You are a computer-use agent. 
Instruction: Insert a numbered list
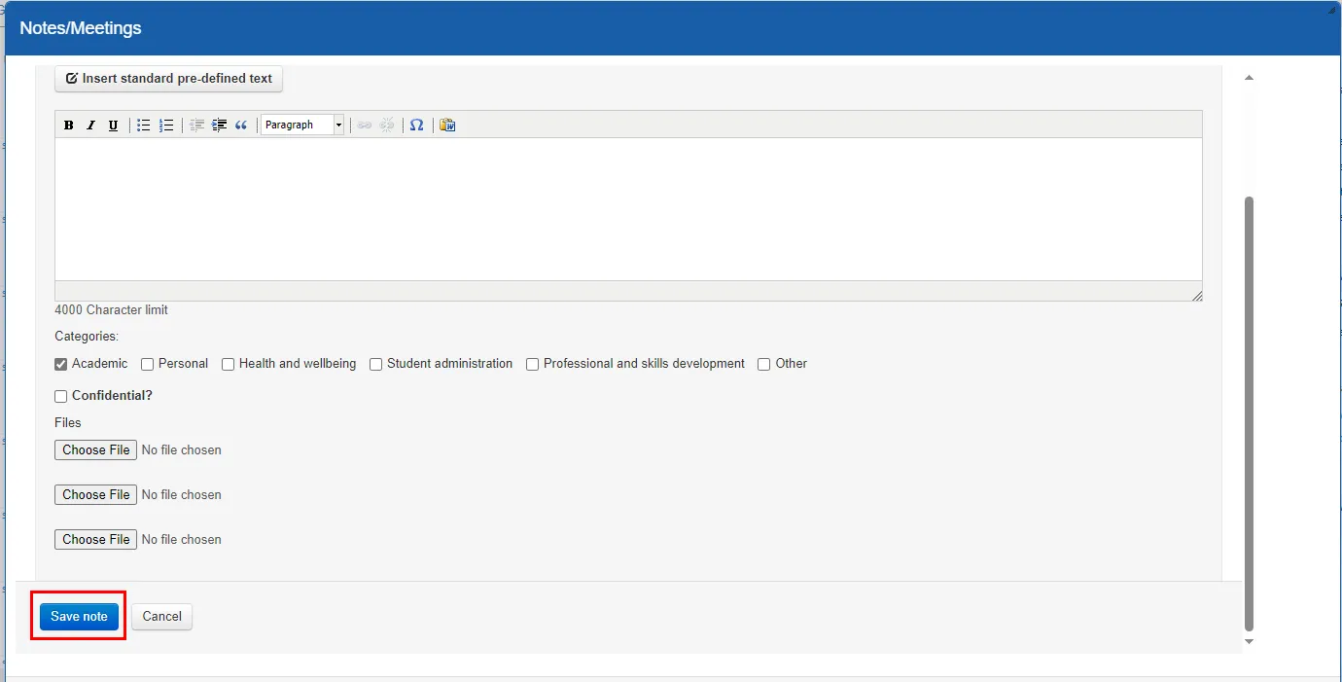click(x=166, y=125)
